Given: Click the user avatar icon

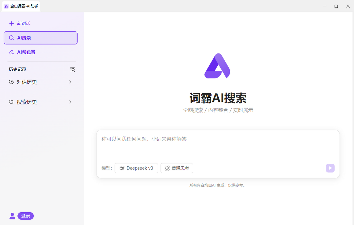Looking at the screenshot, I should pyautogui.click(x=12, y=216).
